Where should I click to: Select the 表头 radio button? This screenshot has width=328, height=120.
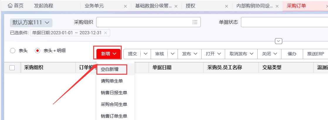pyautogui.click(x=13, y=51)
